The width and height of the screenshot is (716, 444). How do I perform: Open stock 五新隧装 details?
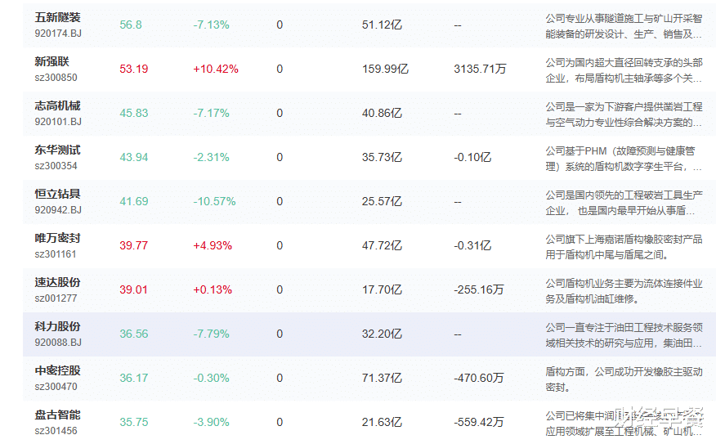[57, 17]
